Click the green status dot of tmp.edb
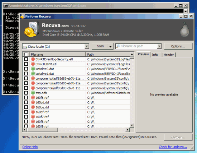The image size is (197, 153). [x=33, y=93]
